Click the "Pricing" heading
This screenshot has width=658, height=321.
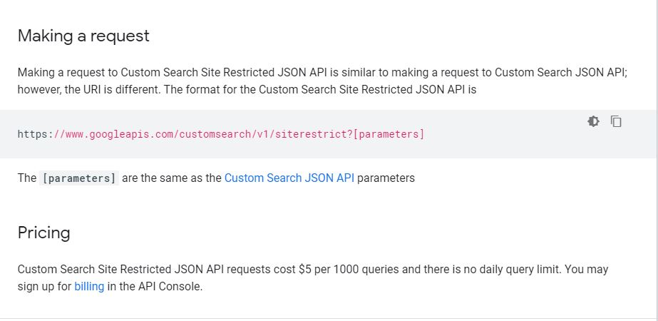[43, 233]
